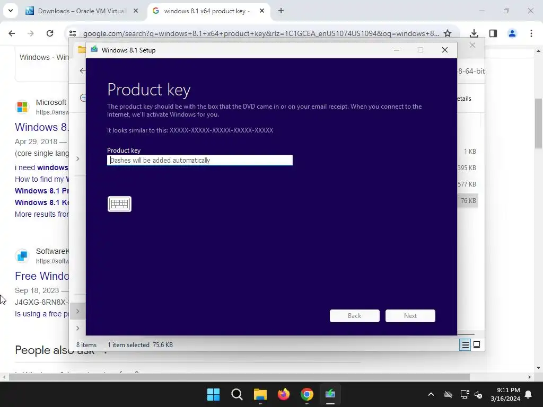
Task: Click More results from link
Action: [x=41, y=214]
